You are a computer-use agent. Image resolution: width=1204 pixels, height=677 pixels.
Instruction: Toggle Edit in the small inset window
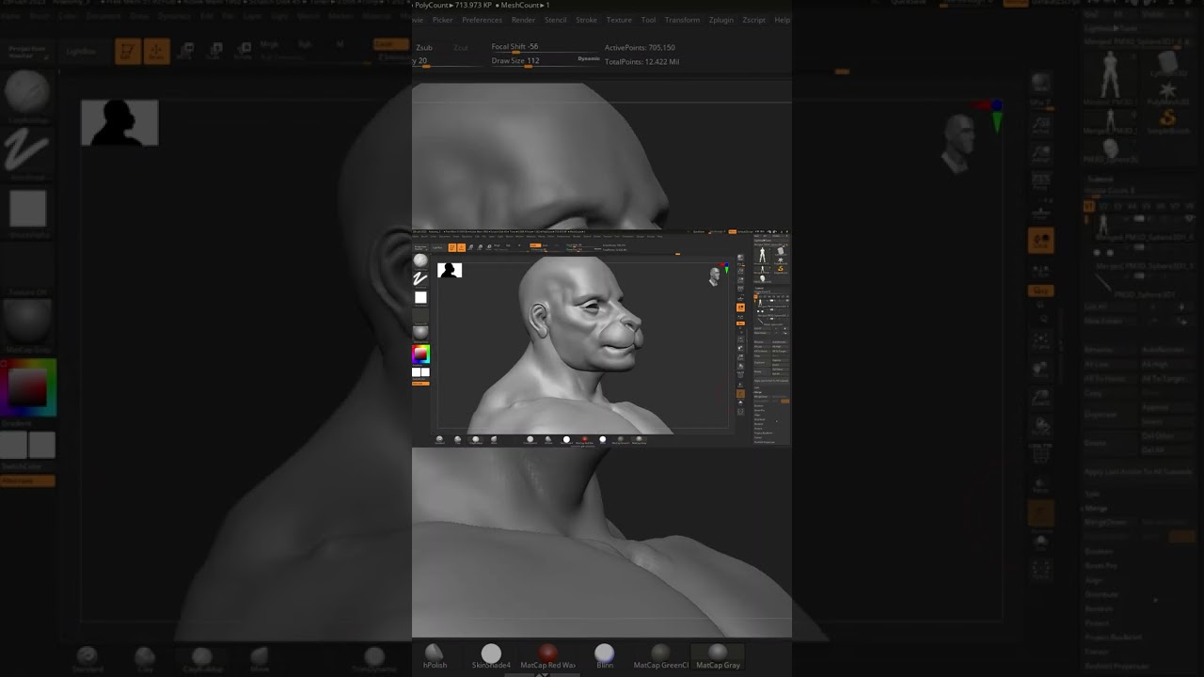coord(452,247)
